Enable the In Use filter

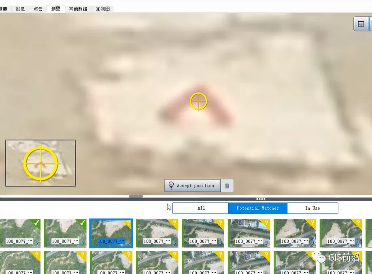coord(312,208)
